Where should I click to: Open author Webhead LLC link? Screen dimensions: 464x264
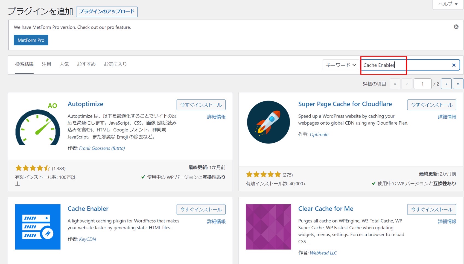[x=323, y=253]
